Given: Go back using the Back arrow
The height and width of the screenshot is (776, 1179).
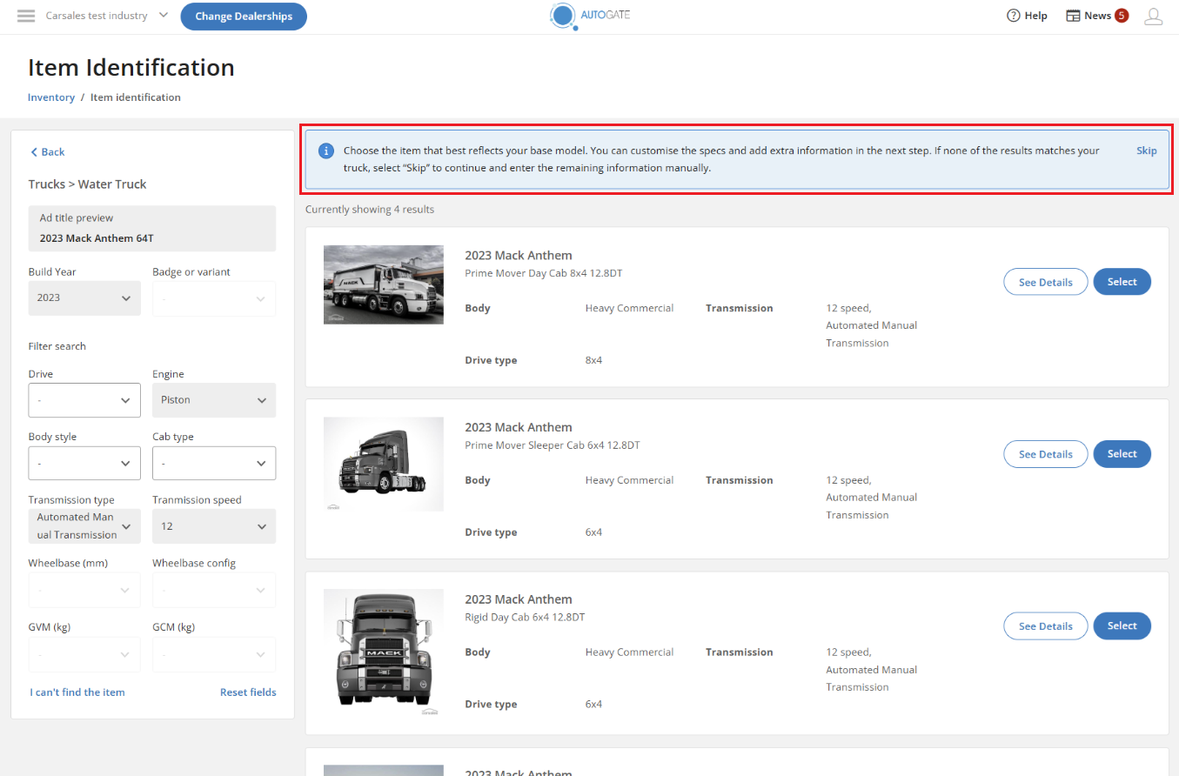Looking at the screenshot, I should coord(47,152).
